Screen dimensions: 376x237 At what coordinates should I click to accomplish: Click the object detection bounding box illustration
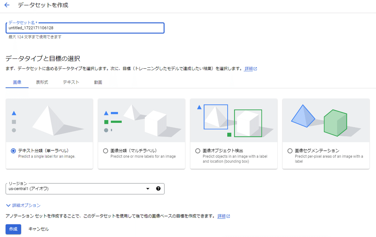click(x=234, y=120)
